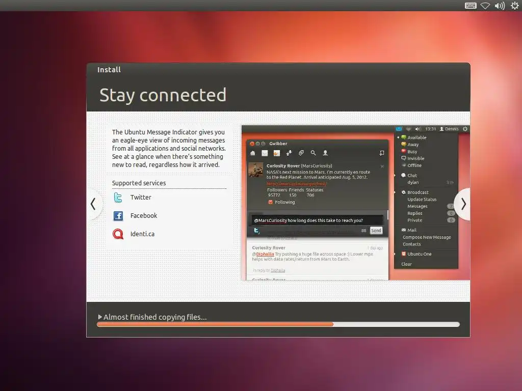The width and height of the screenshot is (522, 391).
Task: Click the Twitter account icon beside Send
Action: (256, 231)
